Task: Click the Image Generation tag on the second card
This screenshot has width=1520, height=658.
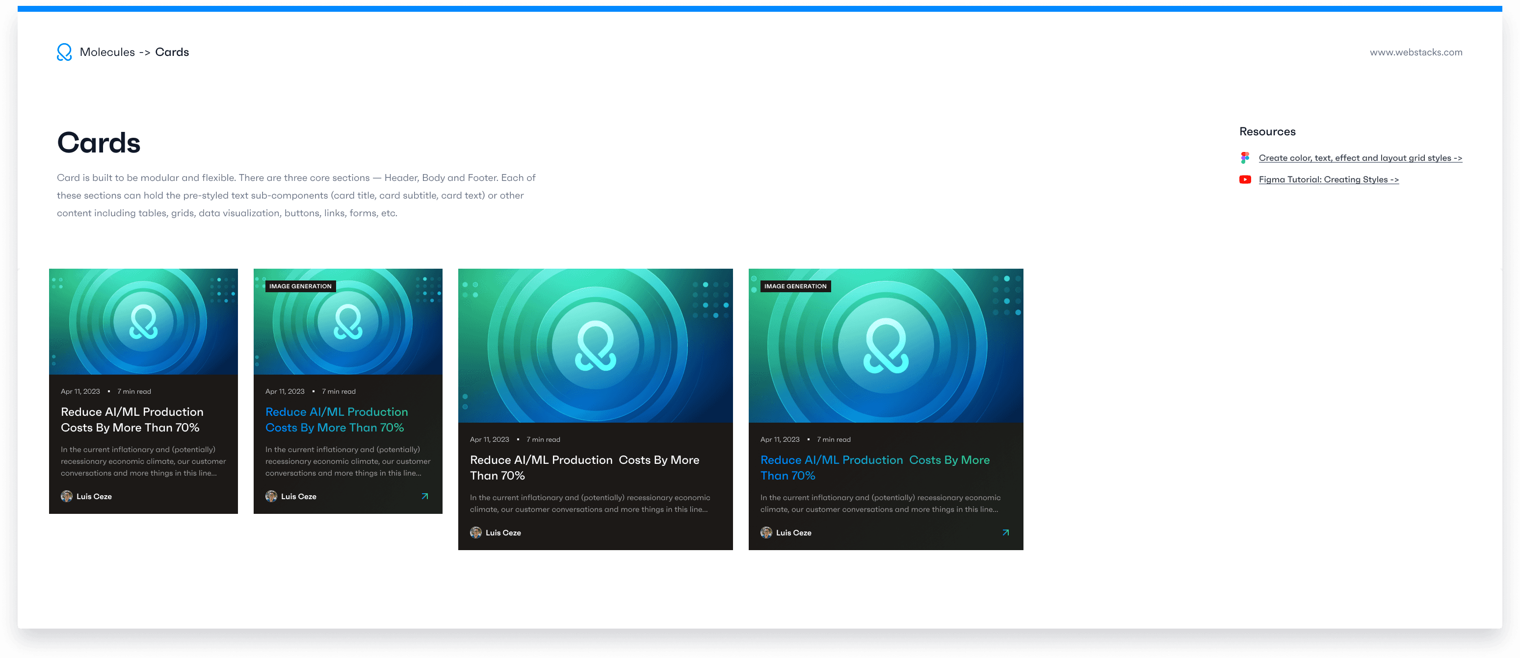Action: (x=300, y=286)
